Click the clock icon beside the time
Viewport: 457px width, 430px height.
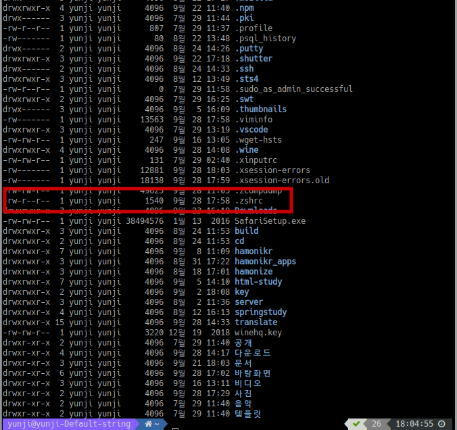pyautogui.click(x=441, y=424)
